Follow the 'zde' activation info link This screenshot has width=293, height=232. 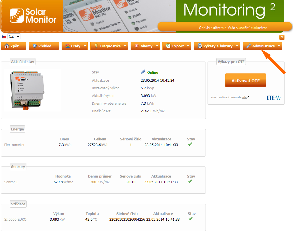click(x=244, y=97)
